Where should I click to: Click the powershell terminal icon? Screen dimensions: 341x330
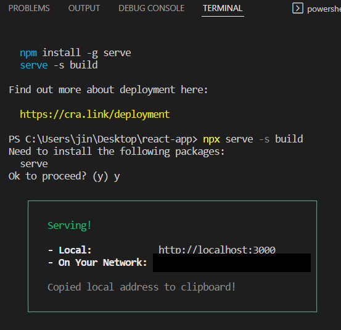(297, 8)
